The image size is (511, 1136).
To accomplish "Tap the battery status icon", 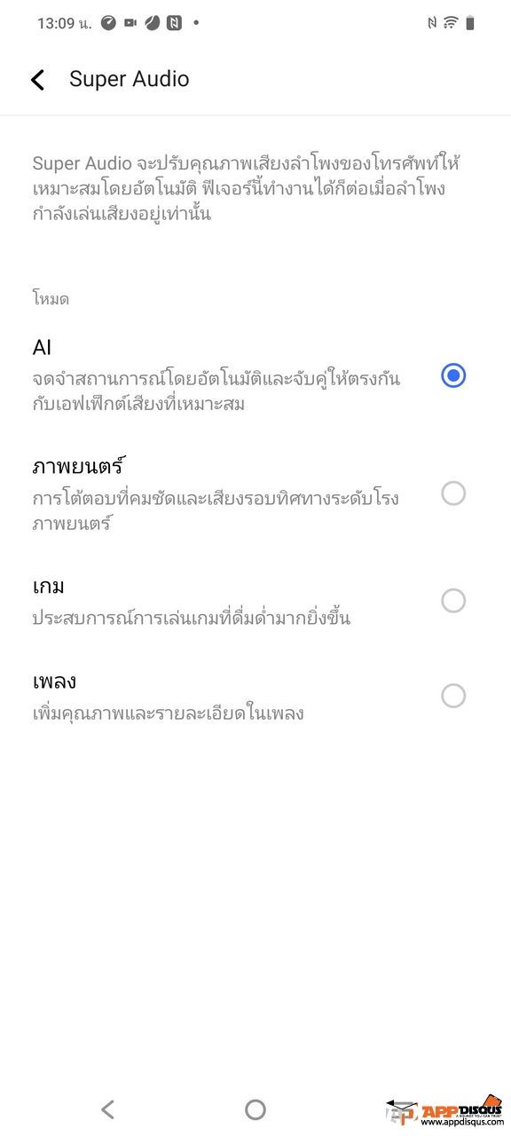I will (x=470, y=23).
